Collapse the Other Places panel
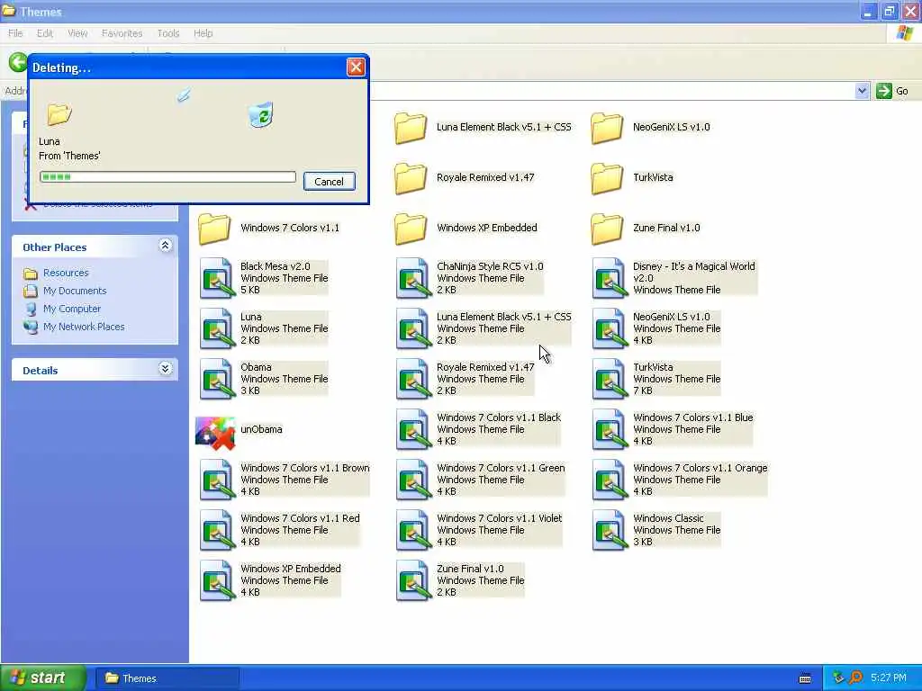922x691 pixels. point(166,246)
